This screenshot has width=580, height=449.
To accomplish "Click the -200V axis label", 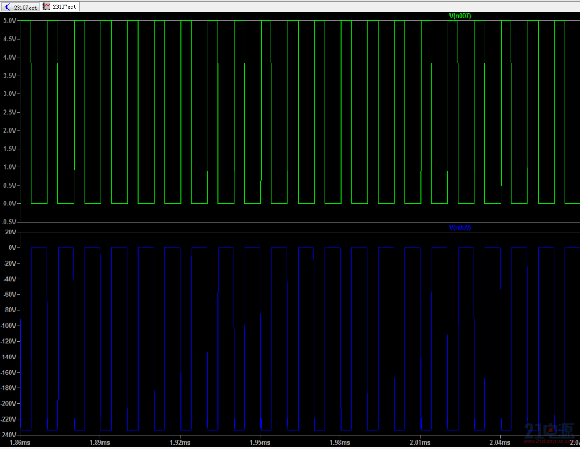I will click(x=9, y=403).
